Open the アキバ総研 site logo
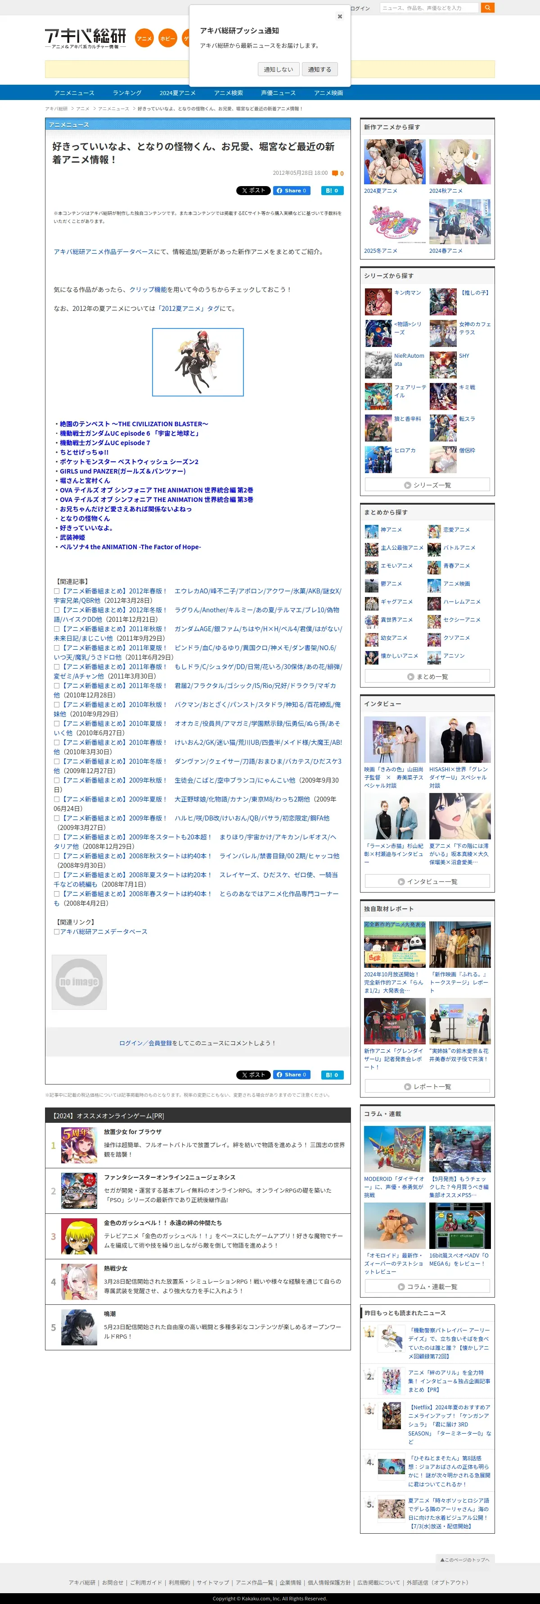The height and width of the screenshot is (1604, 540). 85,39
